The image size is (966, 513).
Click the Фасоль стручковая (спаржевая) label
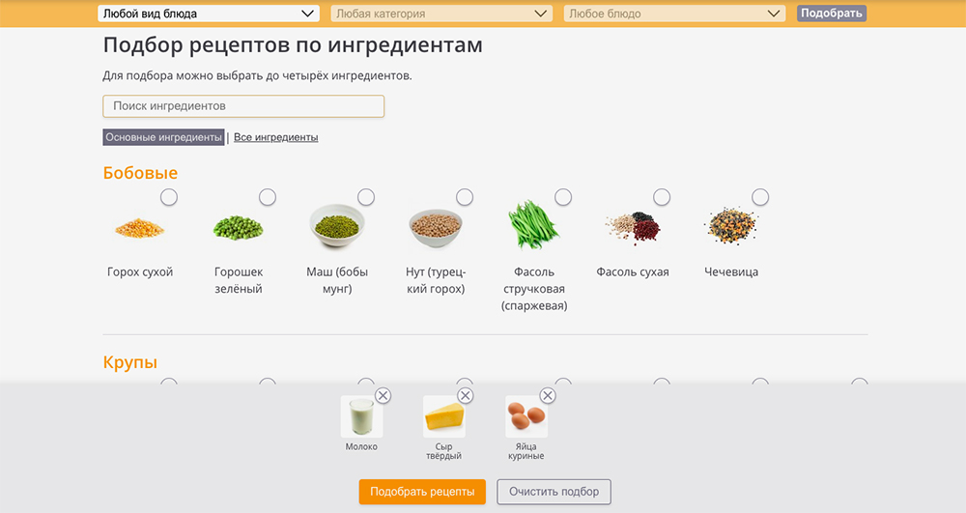pos(534,289)
